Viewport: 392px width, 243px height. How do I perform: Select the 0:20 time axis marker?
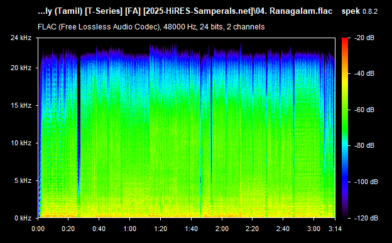[68, 229]
